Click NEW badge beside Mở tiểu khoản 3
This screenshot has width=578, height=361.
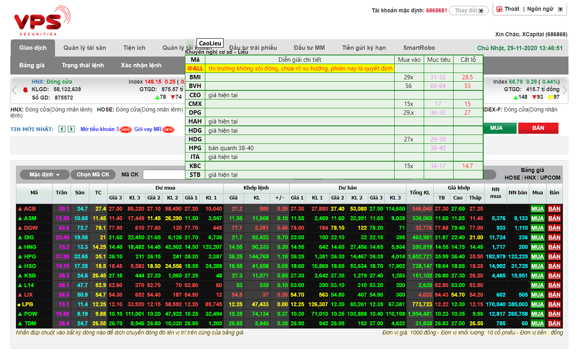coord(126,130)
